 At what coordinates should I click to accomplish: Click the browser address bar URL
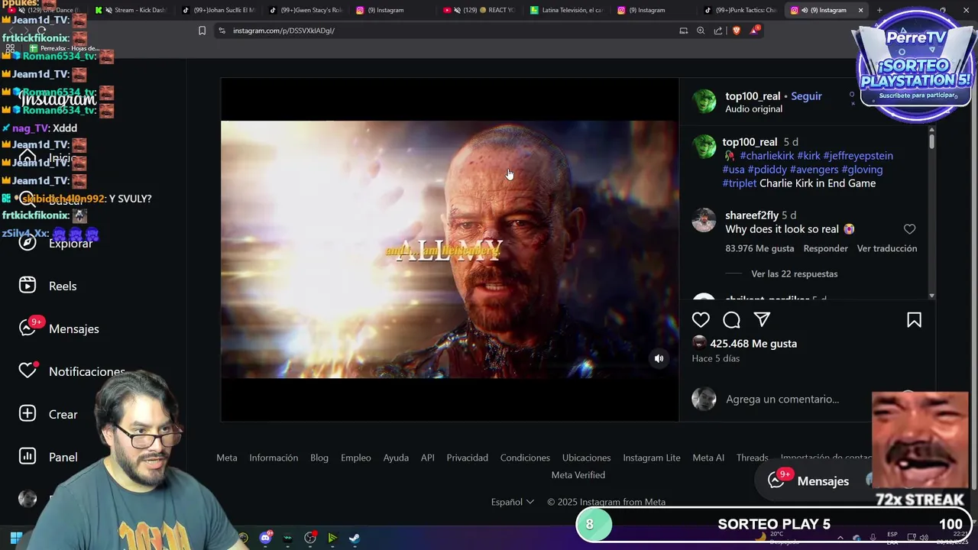tap(283, 31)
